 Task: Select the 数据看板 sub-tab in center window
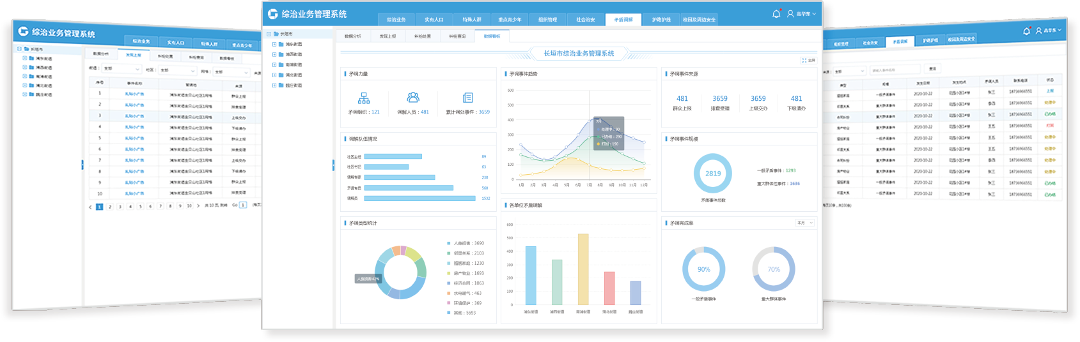[x=492, y=36]
